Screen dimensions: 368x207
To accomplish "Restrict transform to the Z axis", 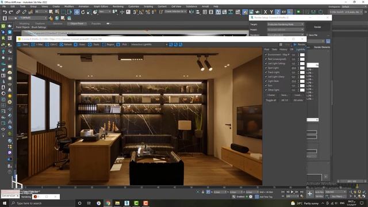I will 277,12.
